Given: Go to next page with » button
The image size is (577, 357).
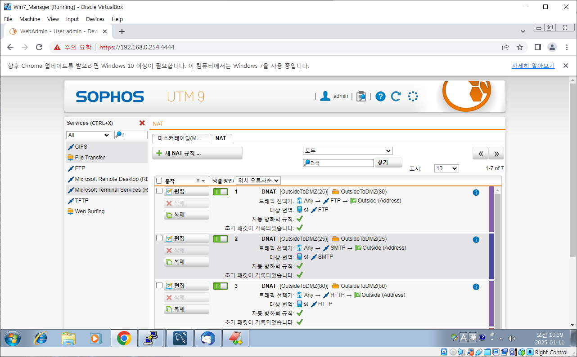Looking at the screenshot, I should [x=496, y=153].
